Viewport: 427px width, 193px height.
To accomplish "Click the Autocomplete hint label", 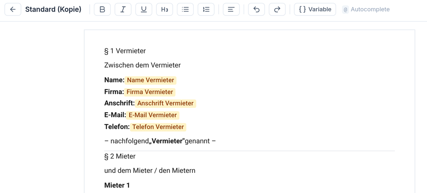I will click(366, 10).
